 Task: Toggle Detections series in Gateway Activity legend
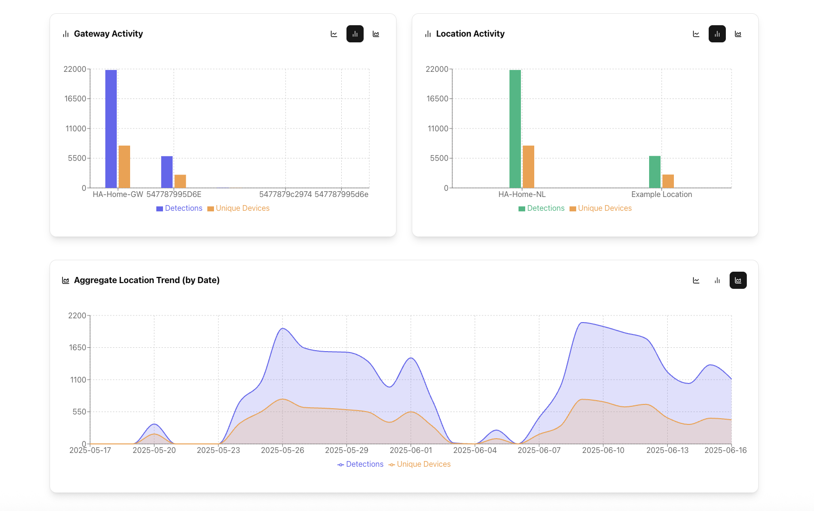tap(179, 208)
